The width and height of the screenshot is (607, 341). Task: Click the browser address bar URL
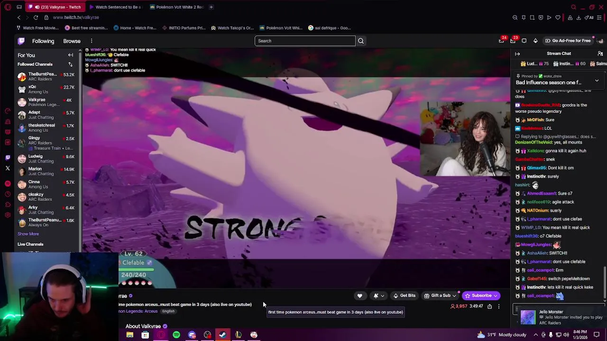(76, 18)
